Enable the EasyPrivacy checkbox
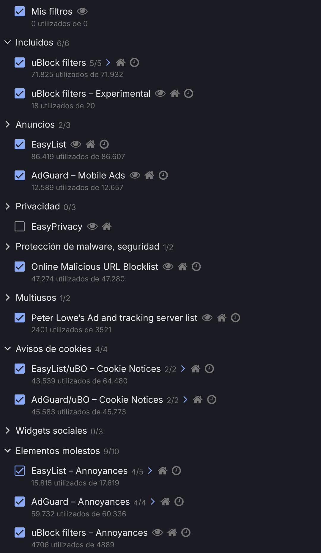Image resolution: width=321 pixels, height=553 pixels. tap(20, 226)
